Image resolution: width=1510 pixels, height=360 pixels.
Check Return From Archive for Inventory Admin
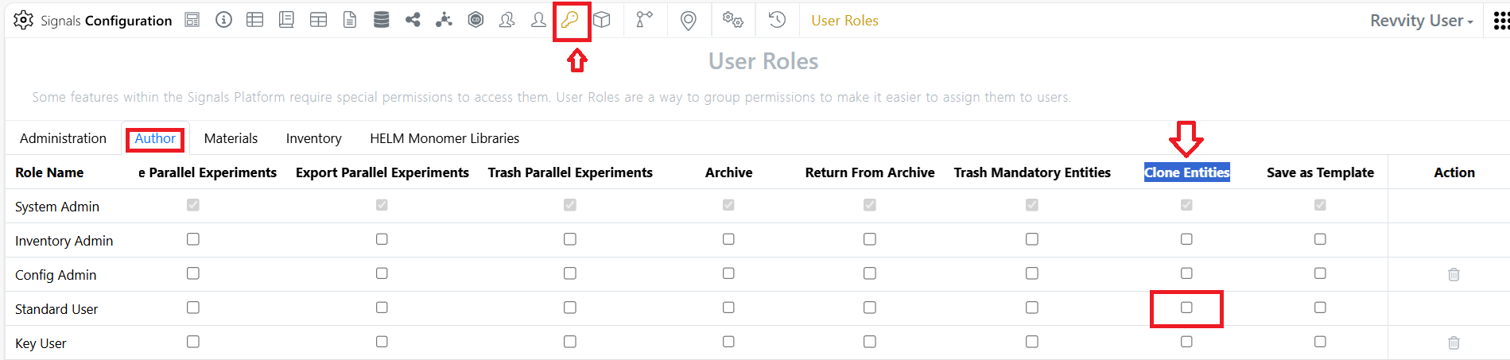click(x=870, y=239)
